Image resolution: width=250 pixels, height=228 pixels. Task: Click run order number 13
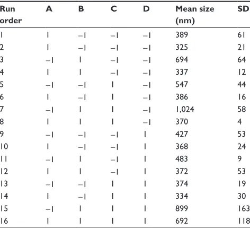(x=4, y=183)
